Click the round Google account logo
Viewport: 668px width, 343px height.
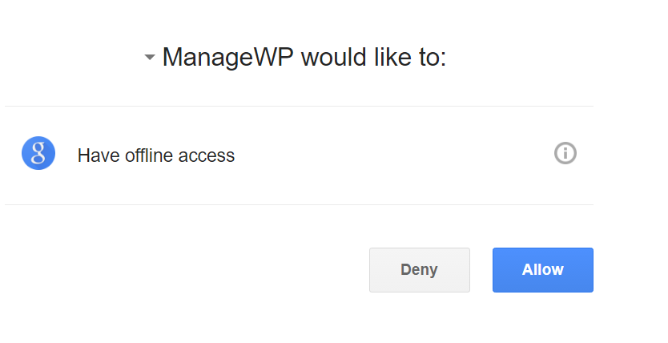(38, 153)
